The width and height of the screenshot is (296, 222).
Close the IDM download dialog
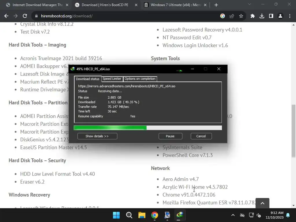pos(219,69)
